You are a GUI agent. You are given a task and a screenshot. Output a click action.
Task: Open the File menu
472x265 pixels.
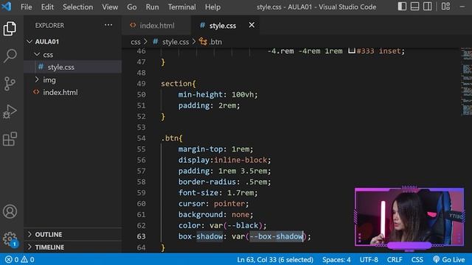pyautogui.click(x=27, y=7)
